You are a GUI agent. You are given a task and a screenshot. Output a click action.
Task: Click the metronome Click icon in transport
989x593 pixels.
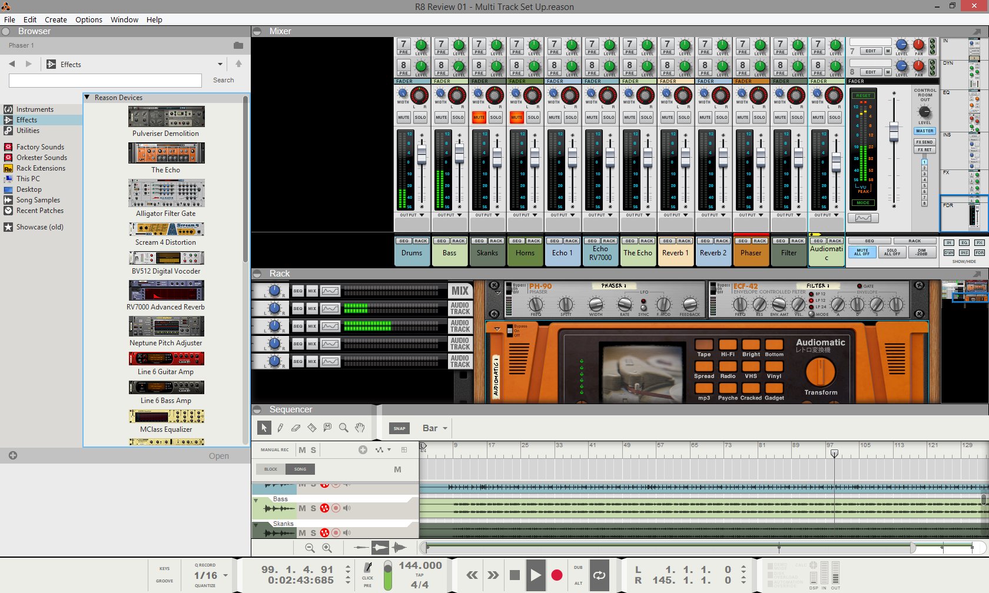point(368,568)
